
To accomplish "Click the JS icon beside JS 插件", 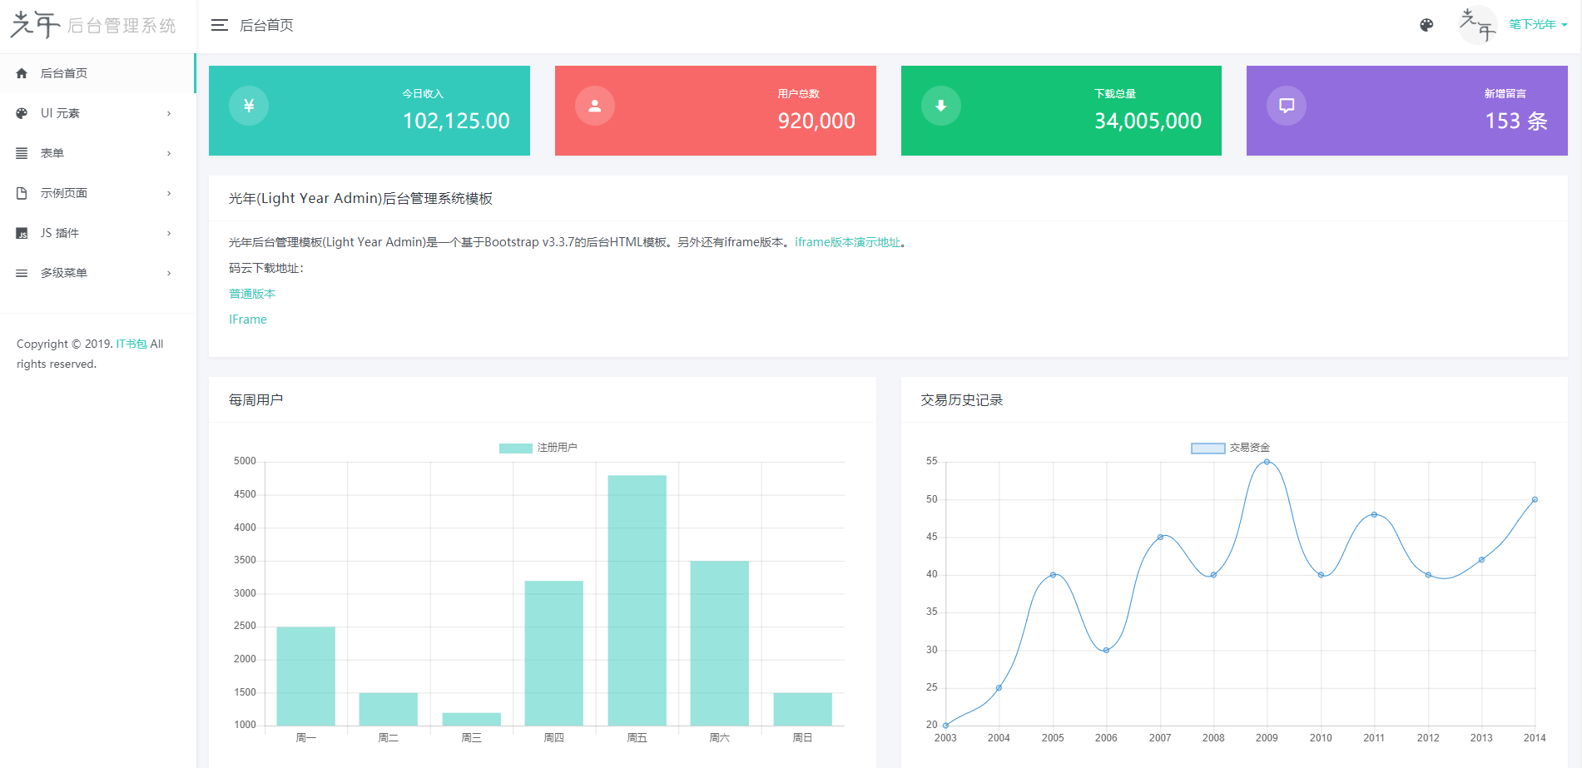I will (x=22, y=233).
